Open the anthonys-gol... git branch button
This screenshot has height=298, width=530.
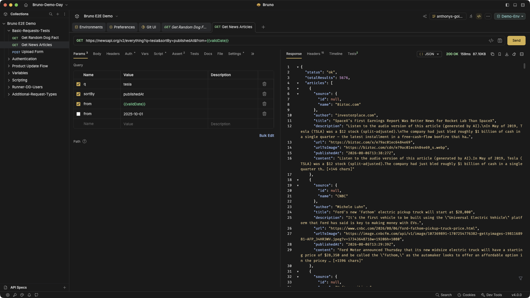[448, 16]
